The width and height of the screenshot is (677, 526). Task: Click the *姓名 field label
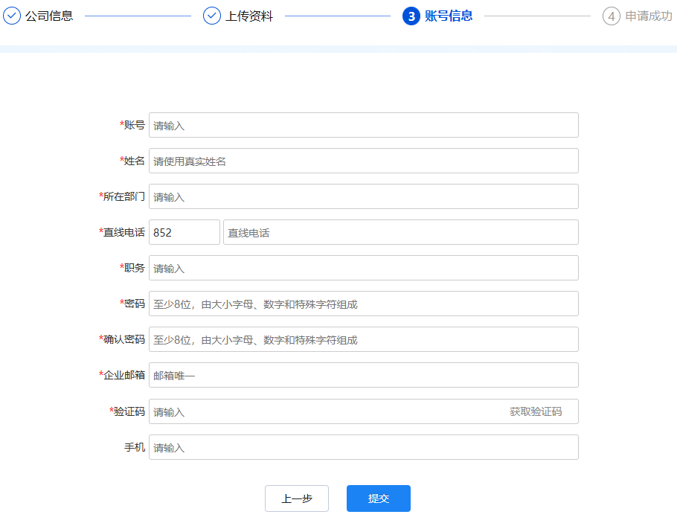pos(132,161)
